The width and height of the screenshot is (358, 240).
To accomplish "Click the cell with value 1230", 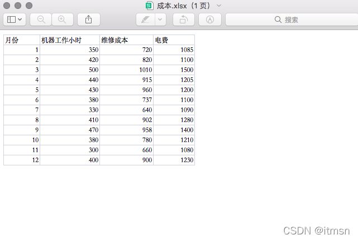I will pos(174,160).
